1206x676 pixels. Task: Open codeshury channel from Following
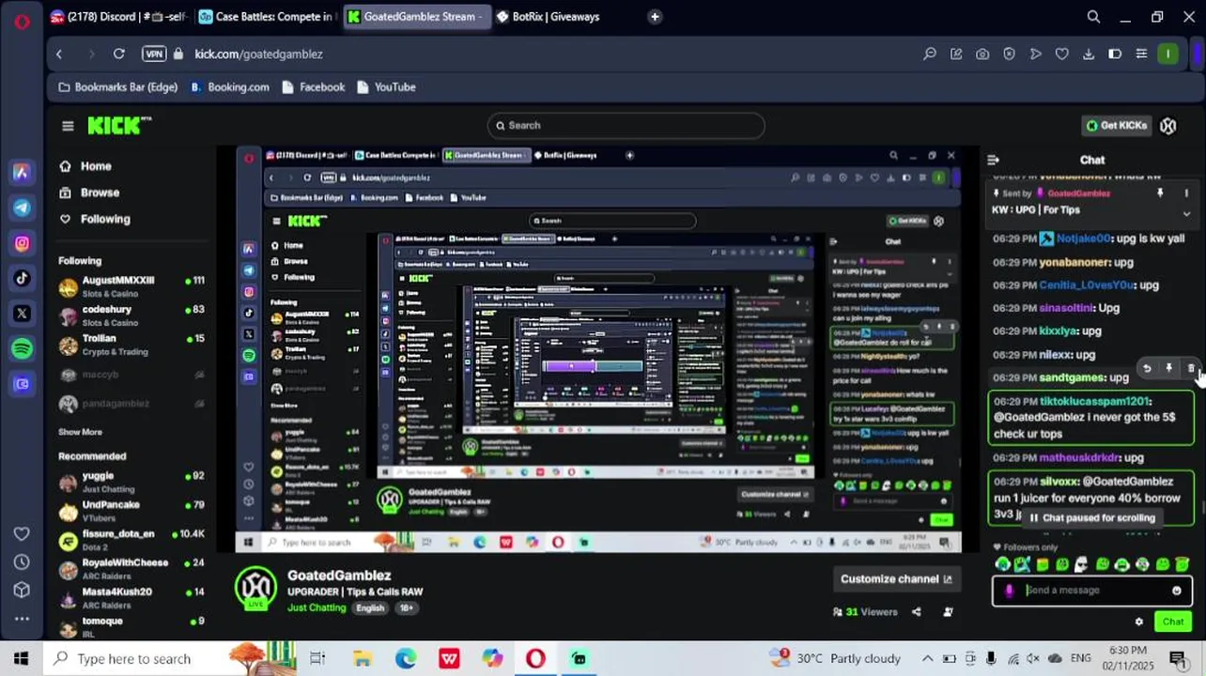pos(131,315)
